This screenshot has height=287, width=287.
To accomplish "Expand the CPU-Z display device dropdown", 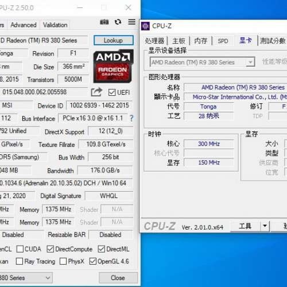I will click(x=250, y=62).
